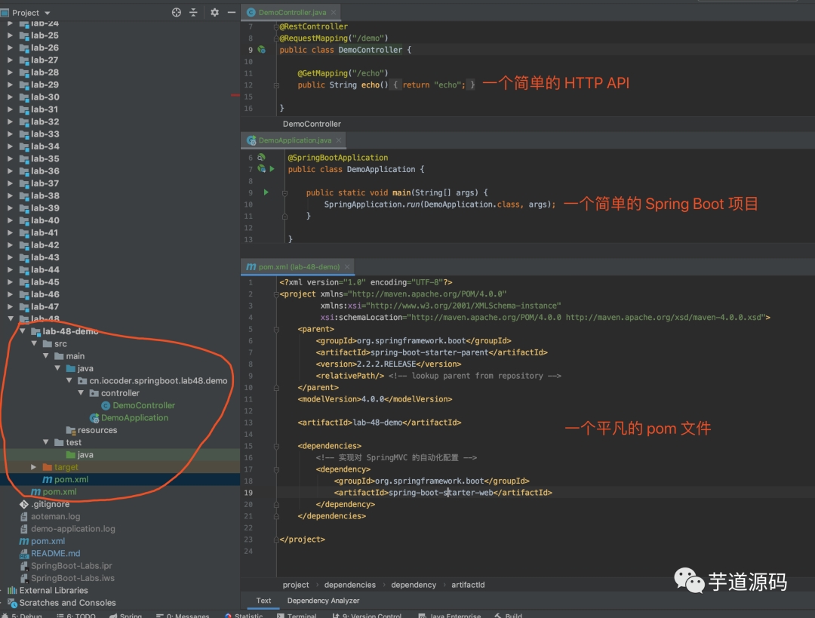Image resolution: width=815 pixels, height=618 pixels.
Task: Open DemoController in project tree
Action: (143, 405)
